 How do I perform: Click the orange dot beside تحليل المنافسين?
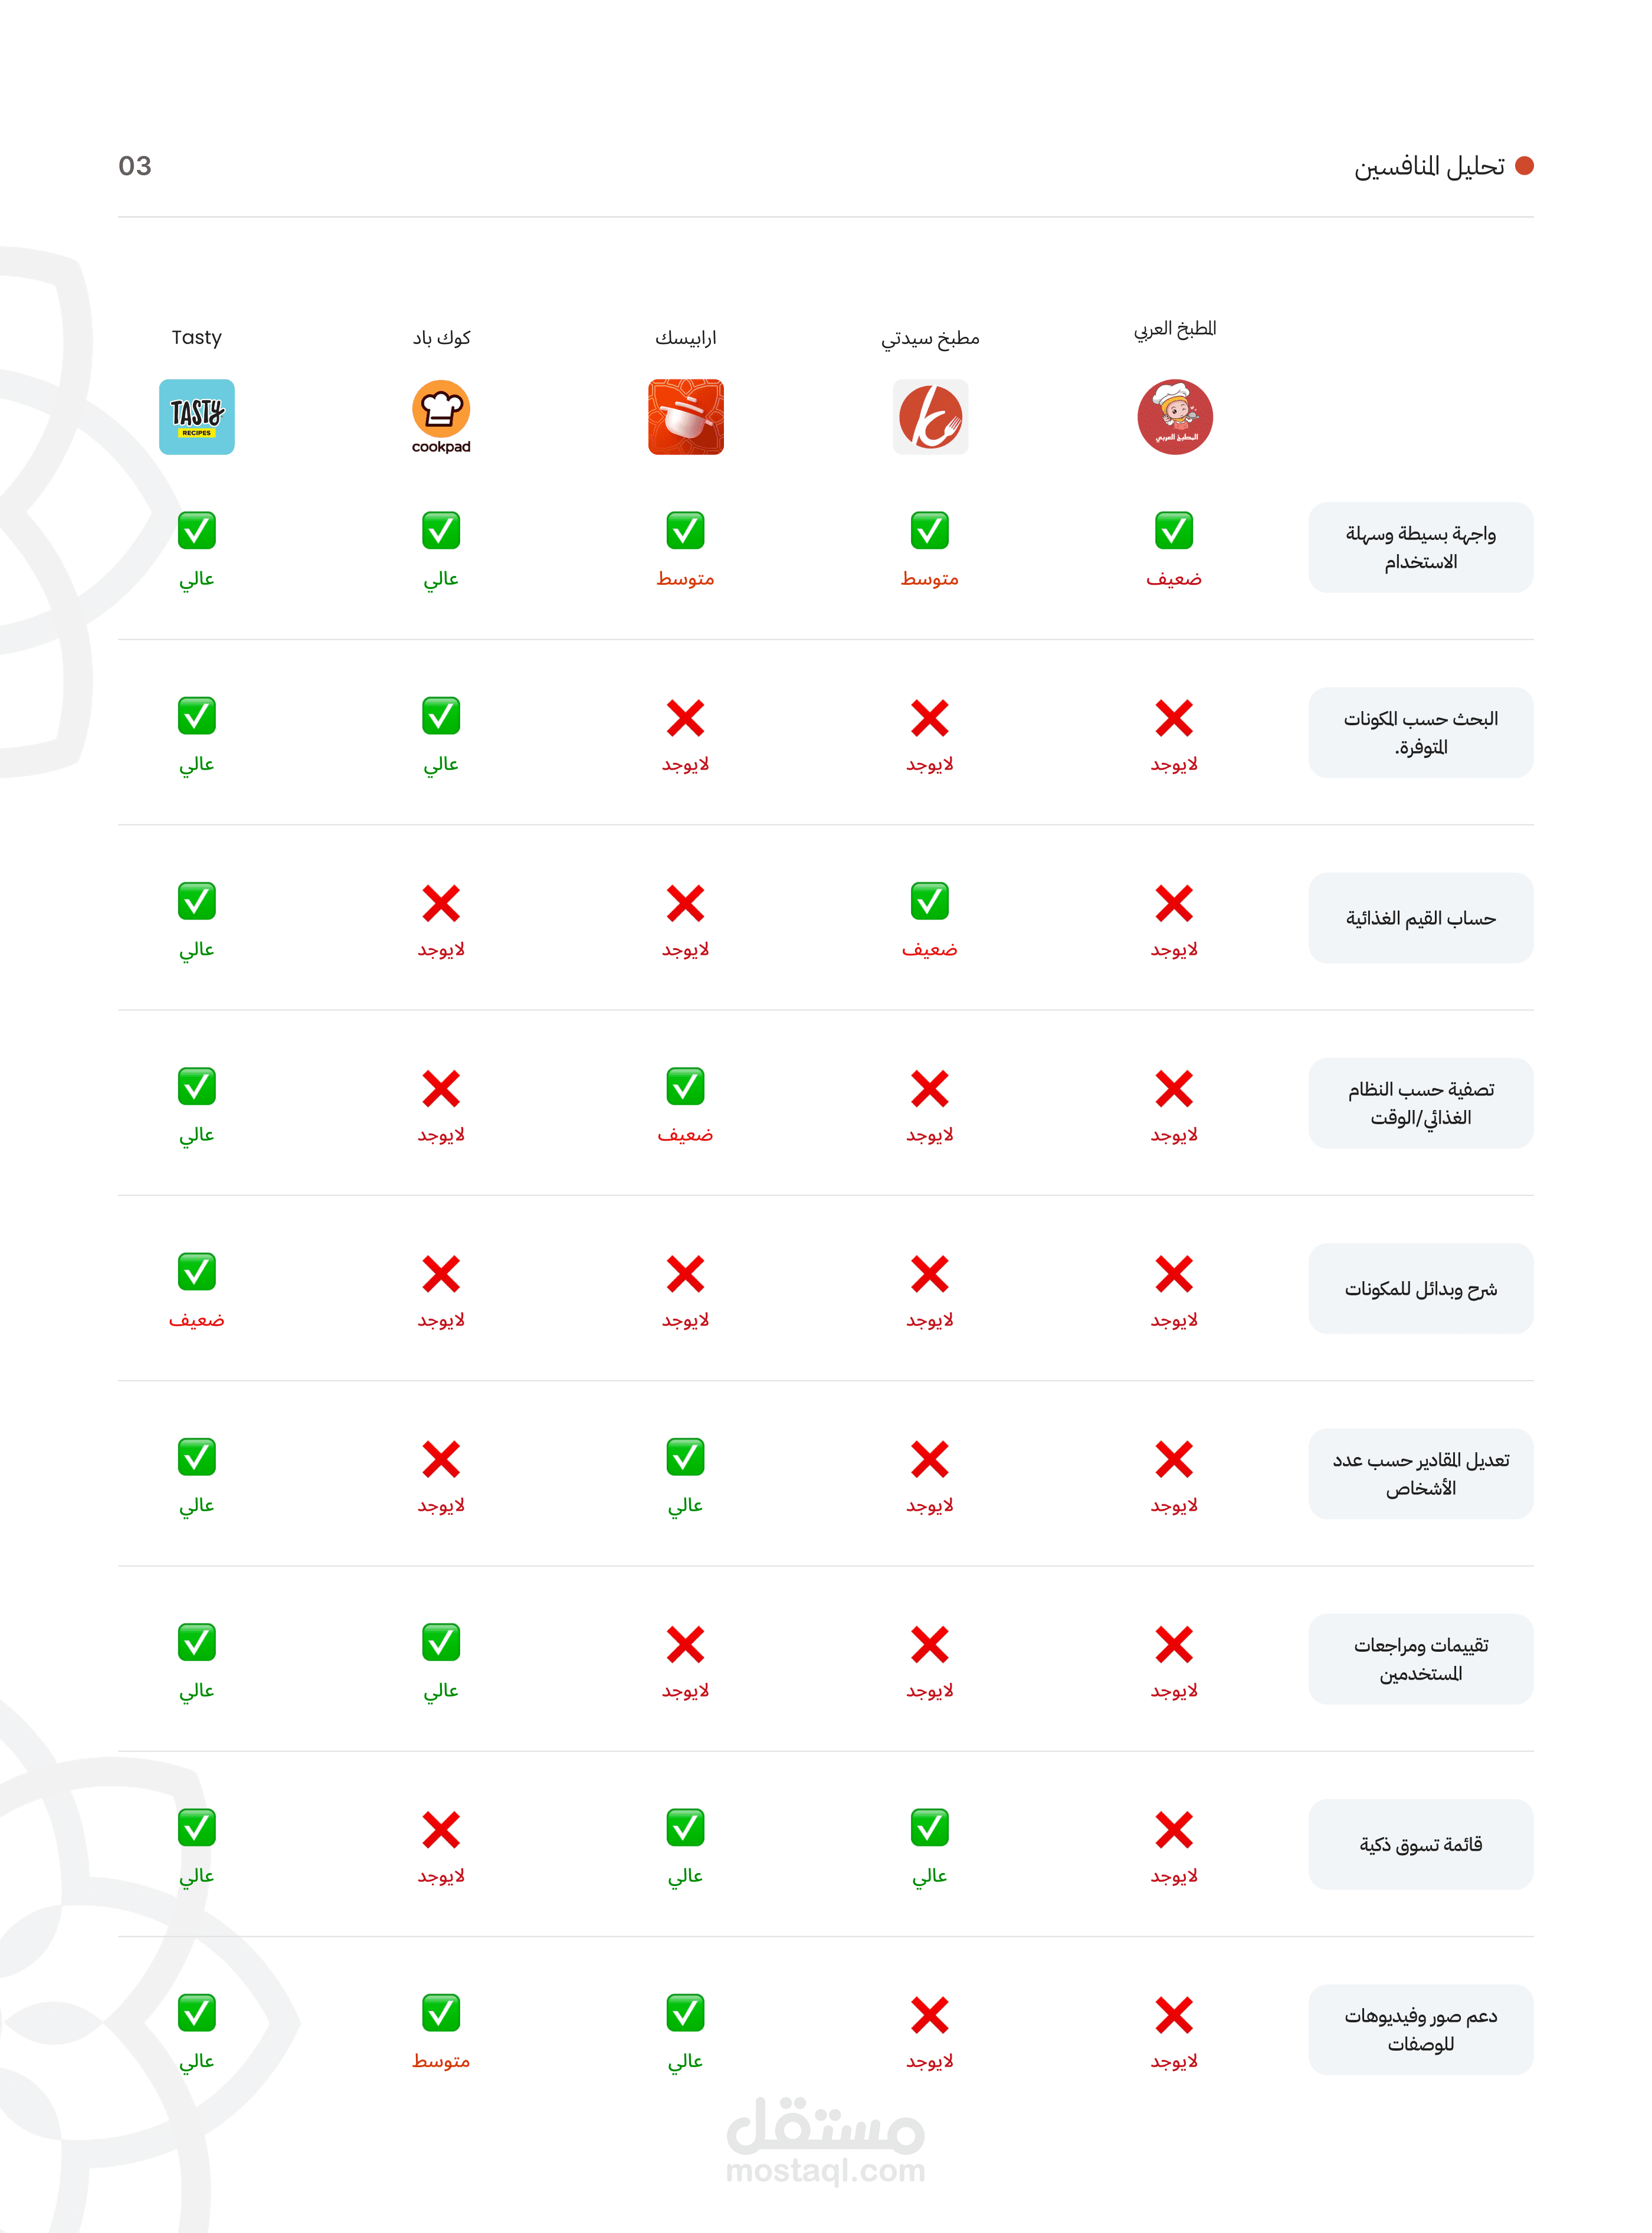(1524, 166)
